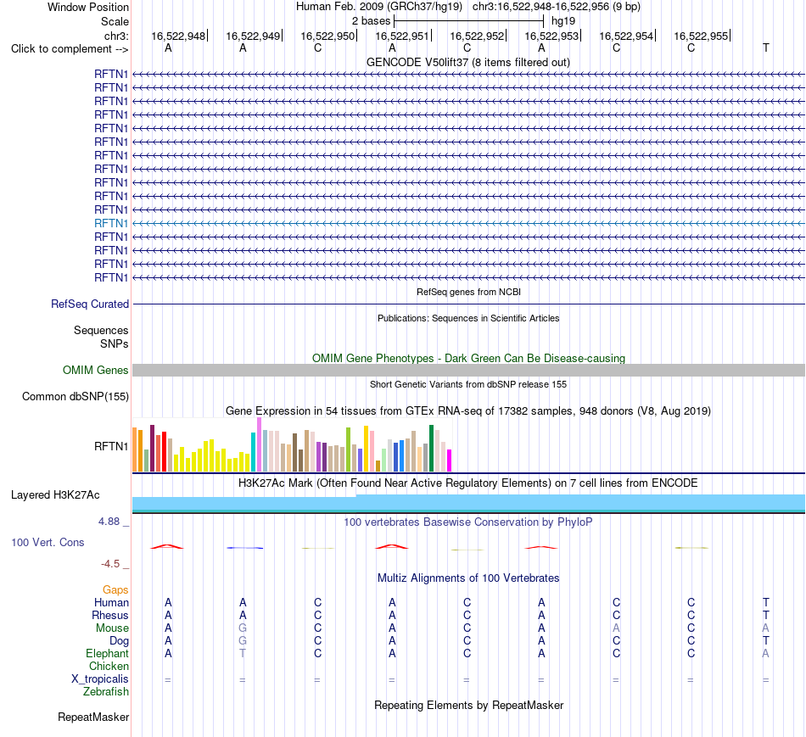Image resolution: width=806 pixels, height=737 pixels.
Task: Click the GTEx 'Gene Expression in 54 tissues' title
Action: (x=468, y=411)
